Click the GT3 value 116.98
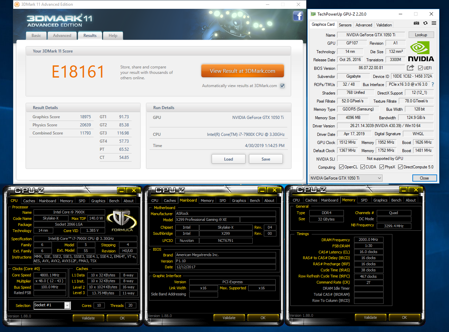This screenshot has width=449, height=332. pyautogui.click(x=123, y=133)
